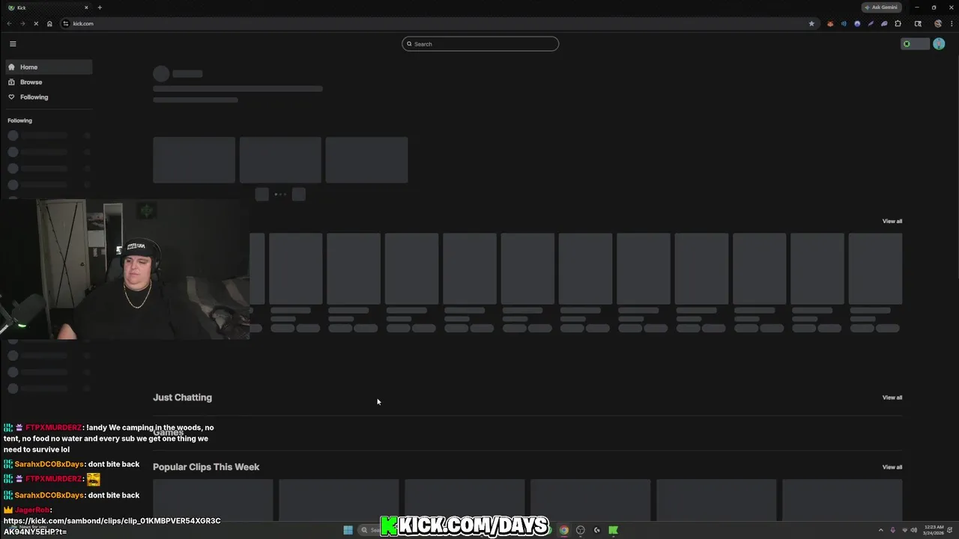This screenshot has width=959, height=539.
Task: Open the Just Chatting section heading
Action: pos(182,398)
